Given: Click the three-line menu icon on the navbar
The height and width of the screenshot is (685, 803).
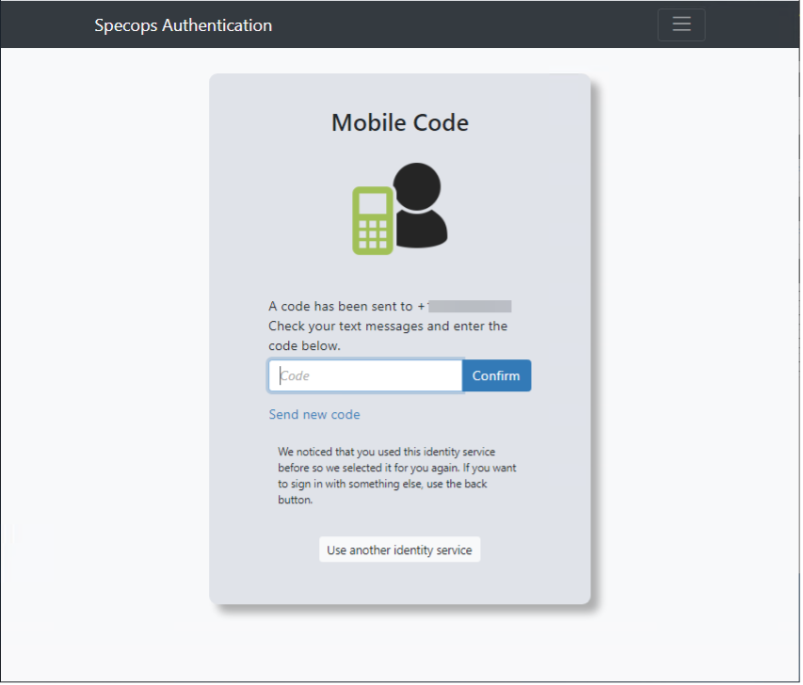Looking at the screenshot, I should tap(681, 24).
